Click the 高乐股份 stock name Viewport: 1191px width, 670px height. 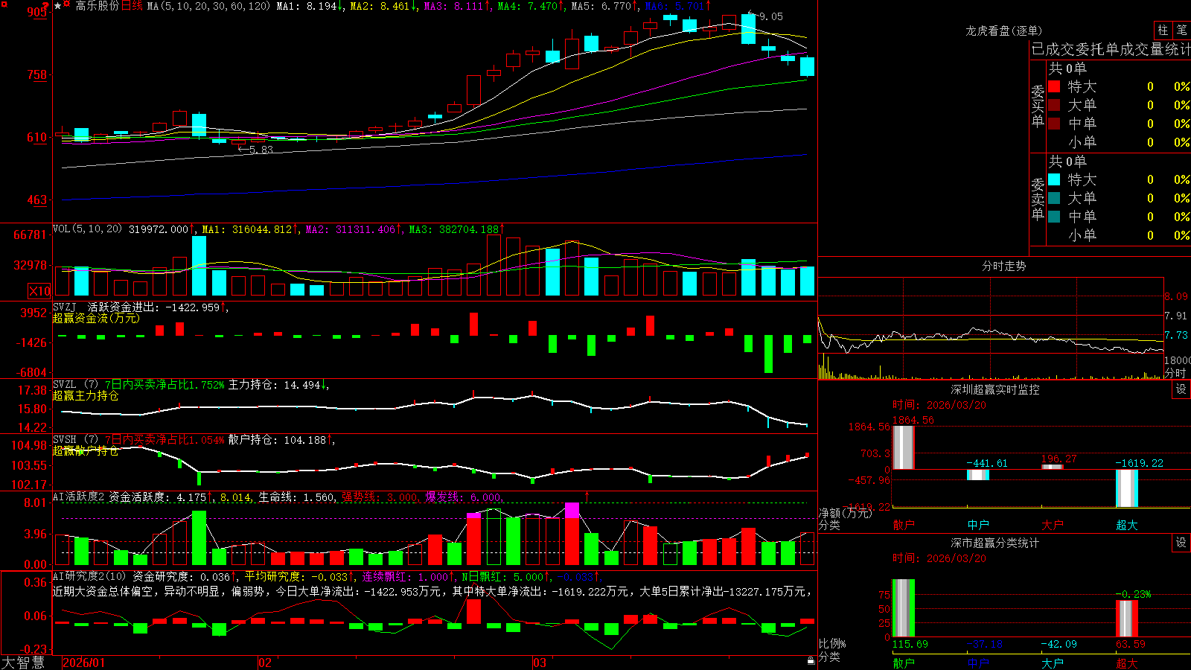point(98,6)
